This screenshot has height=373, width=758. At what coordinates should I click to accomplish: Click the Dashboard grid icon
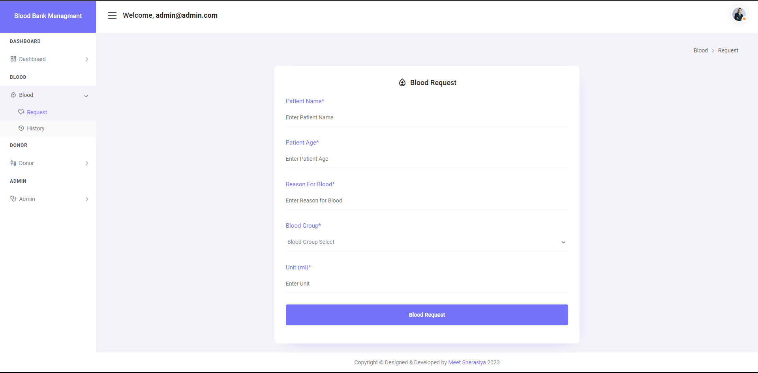13,59
